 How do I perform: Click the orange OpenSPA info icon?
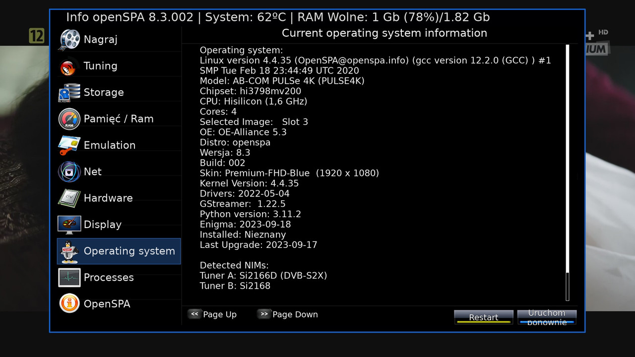point(69,303)
